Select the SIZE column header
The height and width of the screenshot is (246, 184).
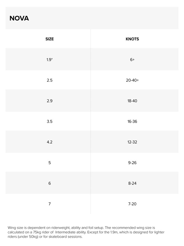coord(49,39)
